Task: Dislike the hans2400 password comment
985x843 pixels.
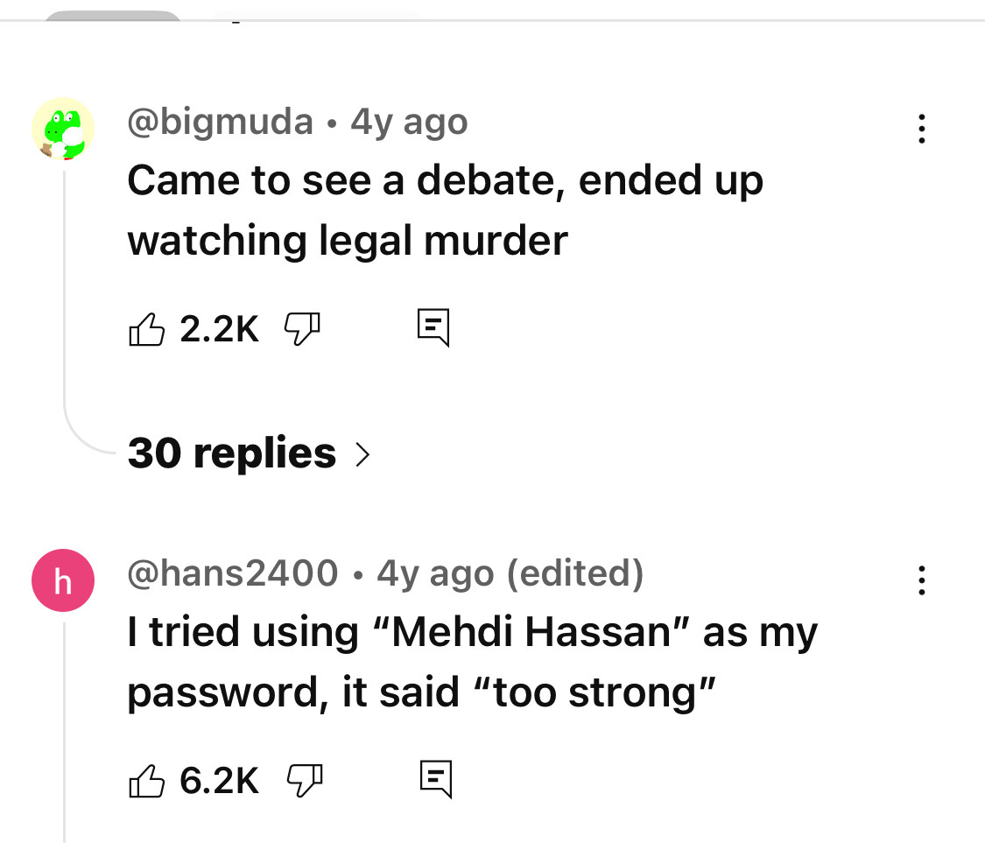Action: [x=305, y=781]
